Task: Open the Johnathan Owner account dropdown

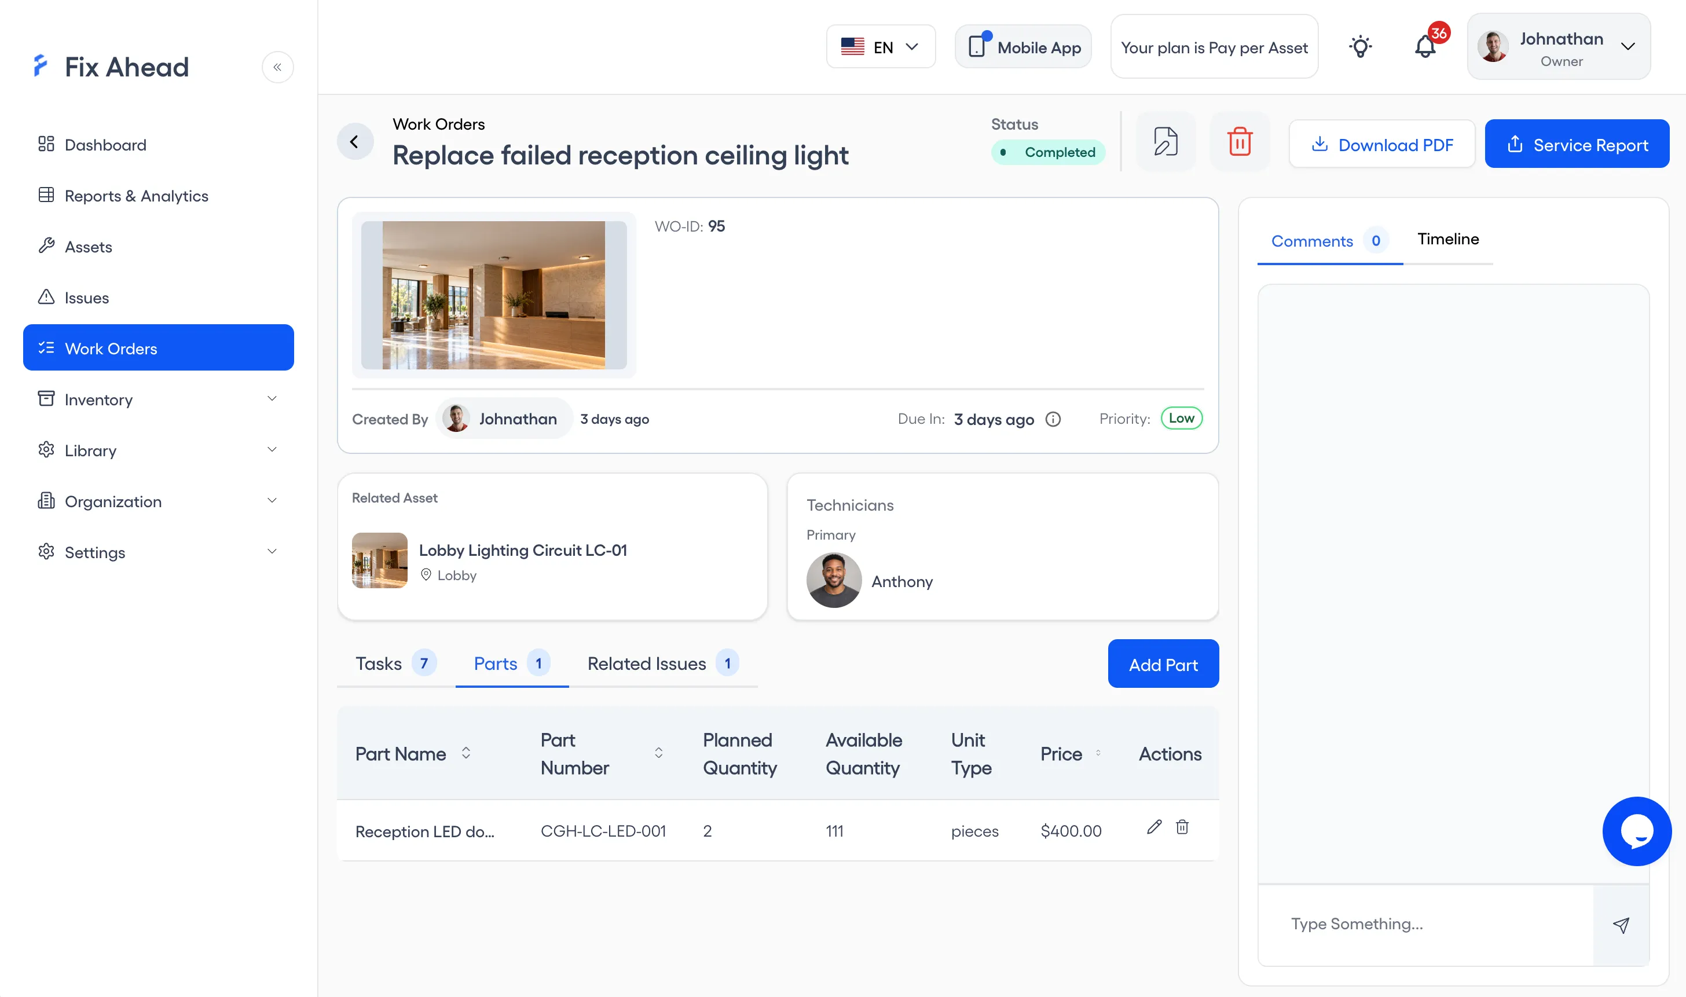Action: [x=1559, y=47]
